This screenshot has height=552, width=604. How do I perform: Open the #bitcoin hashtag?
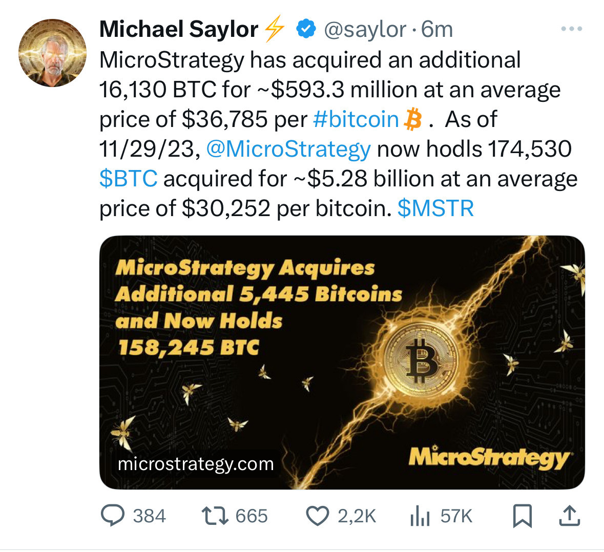pyautogui.click(x=356, y=119)
